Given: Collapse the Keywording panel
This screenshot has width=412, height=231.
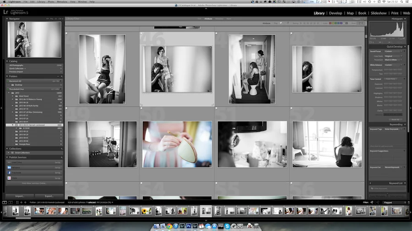Looking at the screenshot, I should tap(405, 125).
